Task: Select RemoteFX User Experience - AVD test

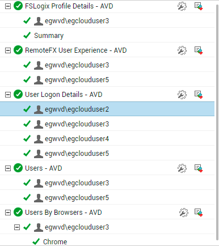Action: click(76, 50)
